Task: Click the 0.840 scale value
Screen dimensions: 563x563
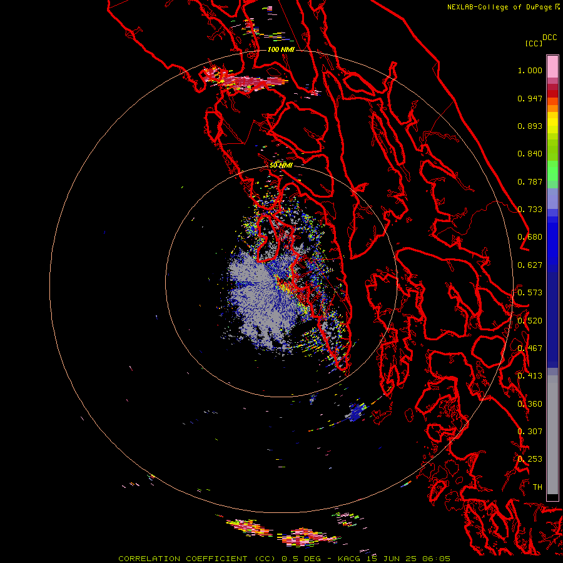Action: 530,154
